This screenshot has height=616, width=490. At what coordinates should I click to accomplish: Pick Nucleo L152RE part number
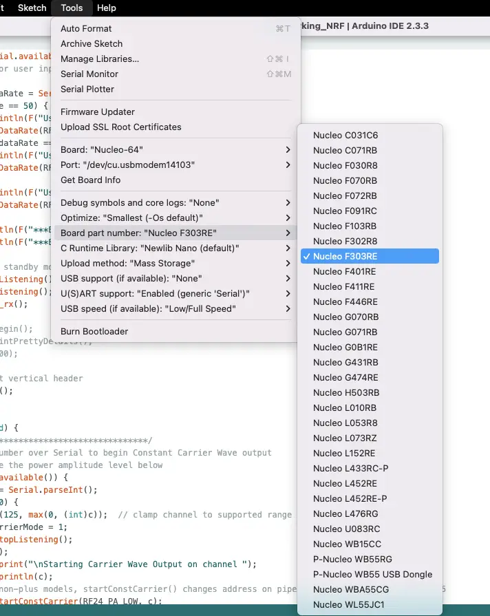[370, 454]
